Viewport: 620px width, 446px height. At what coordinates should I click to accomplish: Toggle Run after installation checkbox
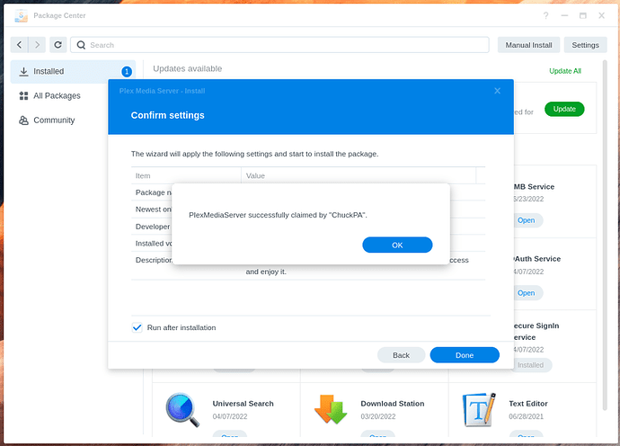137,327
